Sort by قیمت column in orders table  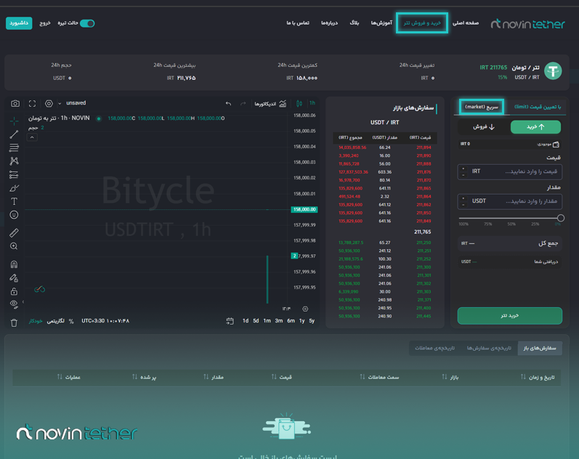(x=281, y=377)
